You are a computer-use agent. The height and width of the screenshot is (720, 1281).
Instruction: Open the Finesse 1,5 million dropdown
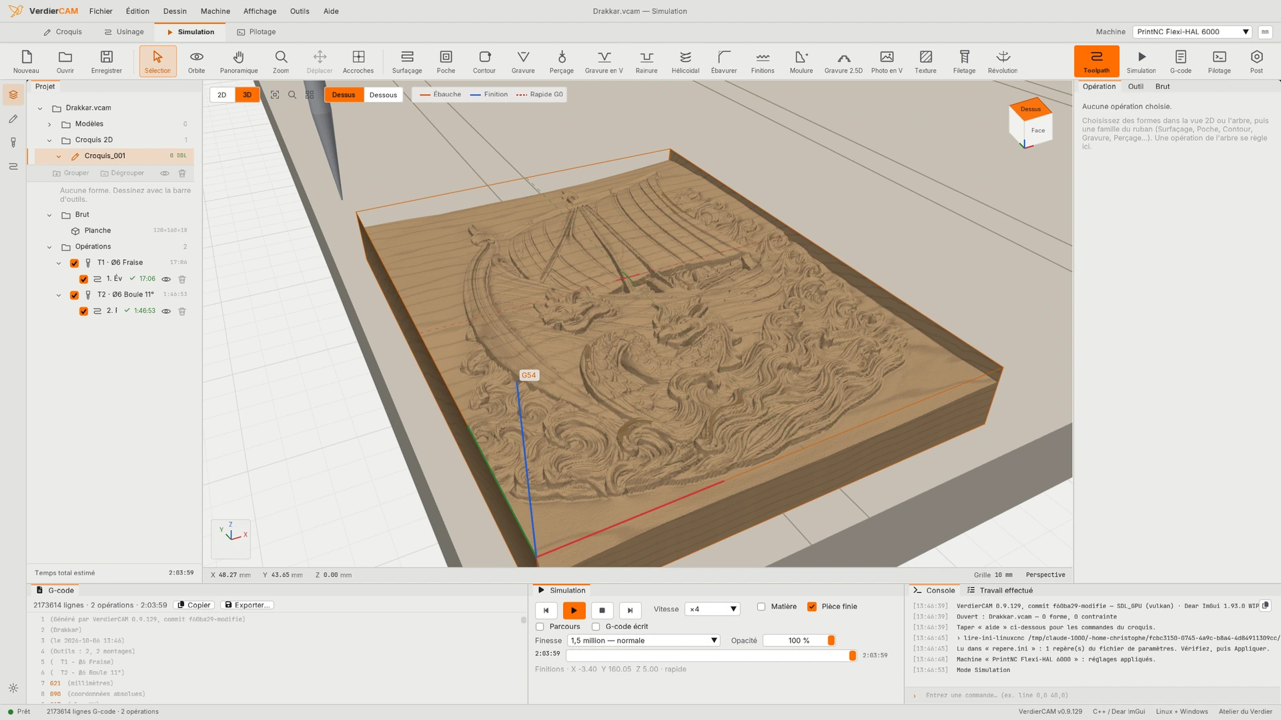click(644, 641)
